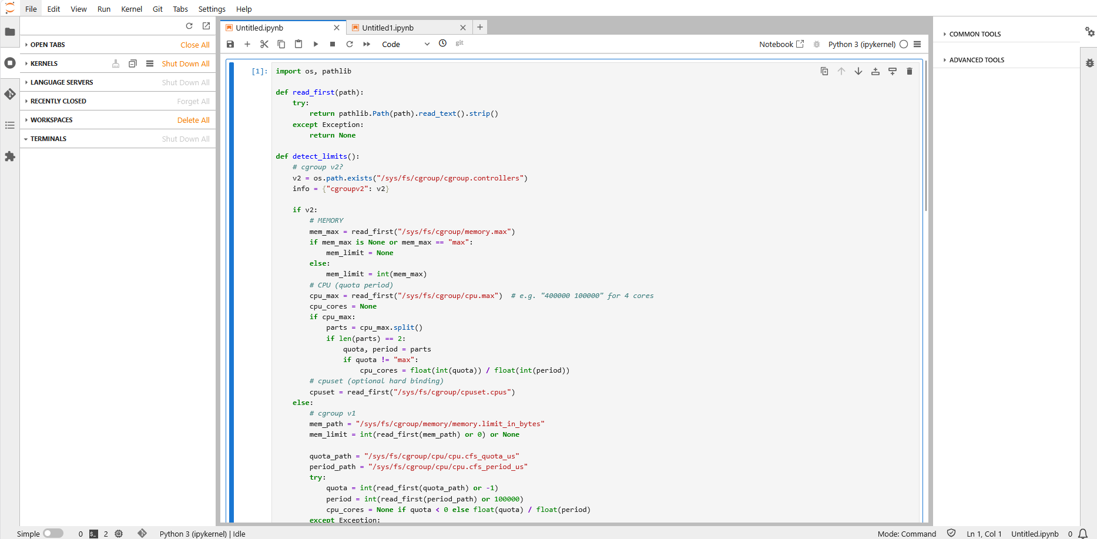Open the File menu
The image size is (1097, 539).
[31, 9]
